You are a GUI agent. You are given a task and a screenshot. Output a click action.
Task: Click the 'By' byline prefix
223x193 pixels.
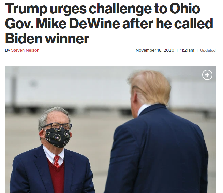8,50
